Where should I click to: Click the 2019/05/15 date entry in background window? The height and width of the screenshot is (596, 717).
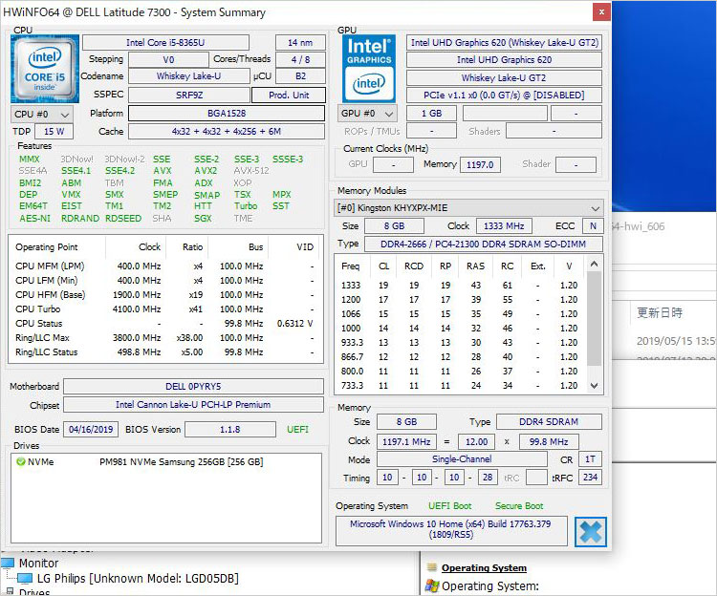[676, 341]
